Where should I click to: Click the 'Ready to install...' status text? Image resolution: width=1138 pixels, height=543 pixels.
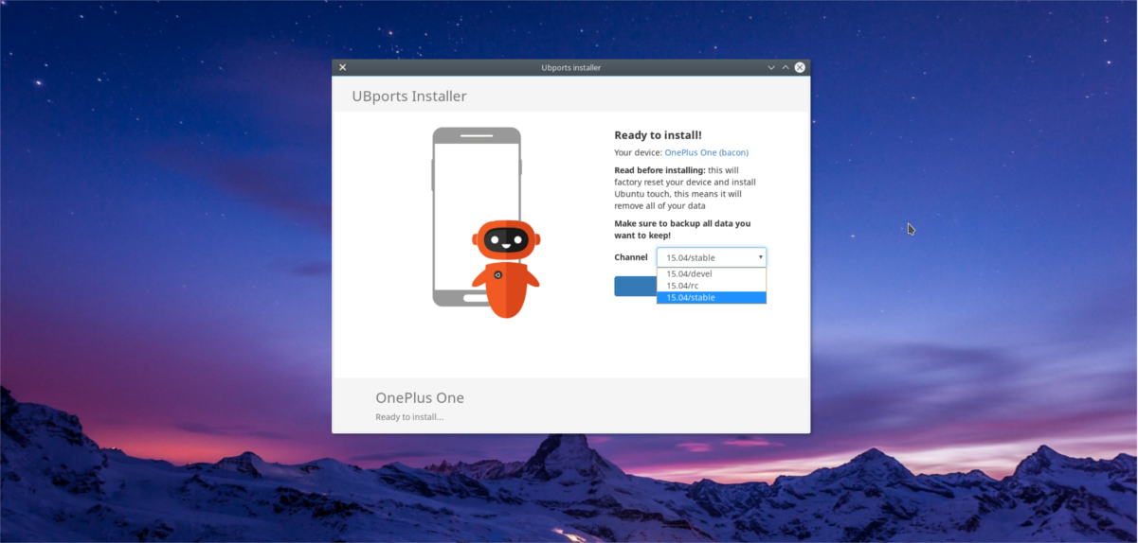pos(409,417)
